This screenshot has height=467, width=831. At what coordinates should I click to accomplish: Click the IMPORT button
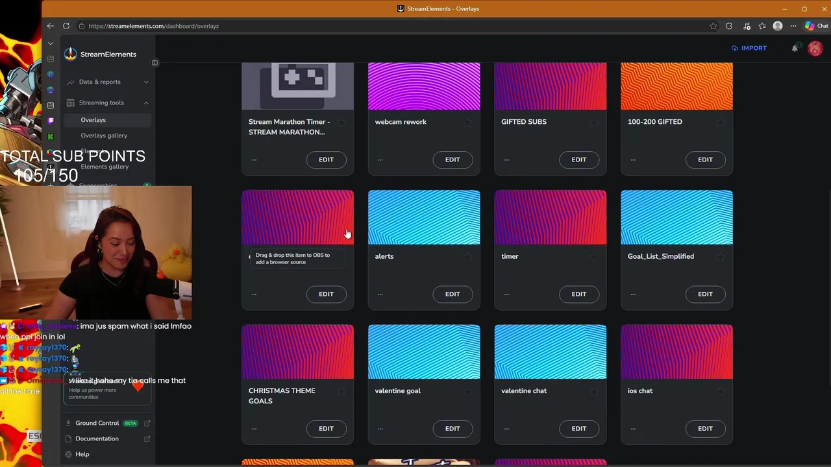point(749,48)
